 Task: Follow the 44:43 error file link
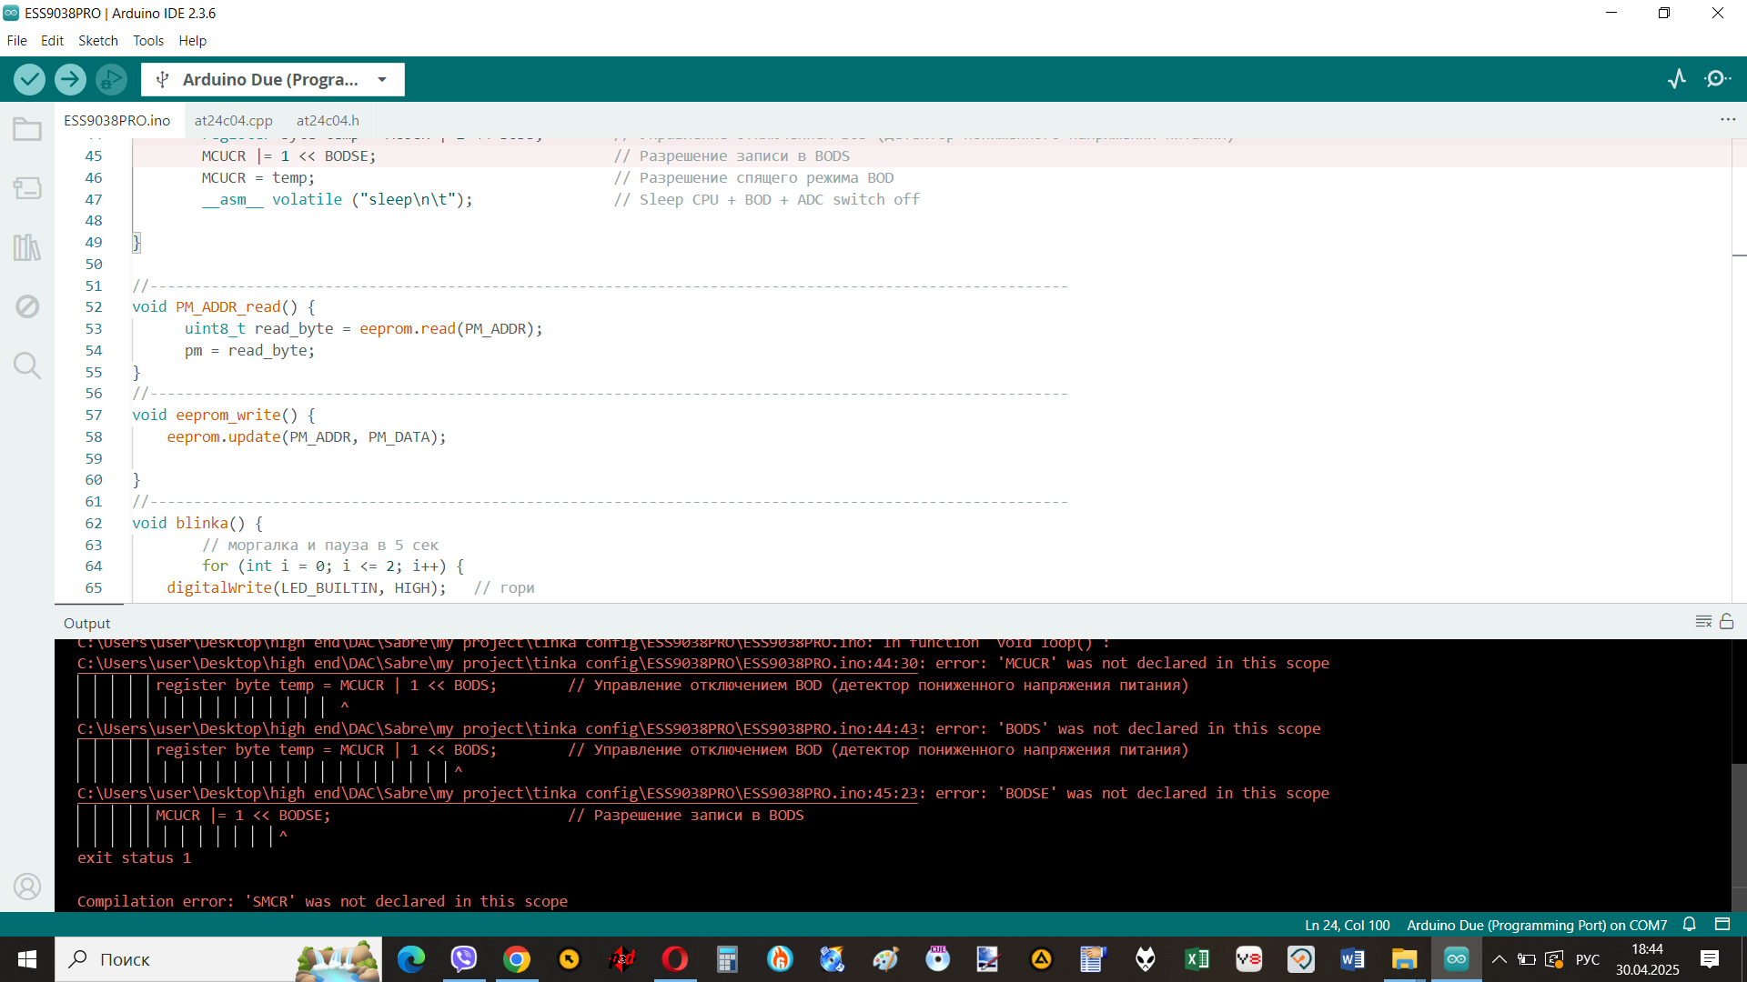[x=498, y=728]
